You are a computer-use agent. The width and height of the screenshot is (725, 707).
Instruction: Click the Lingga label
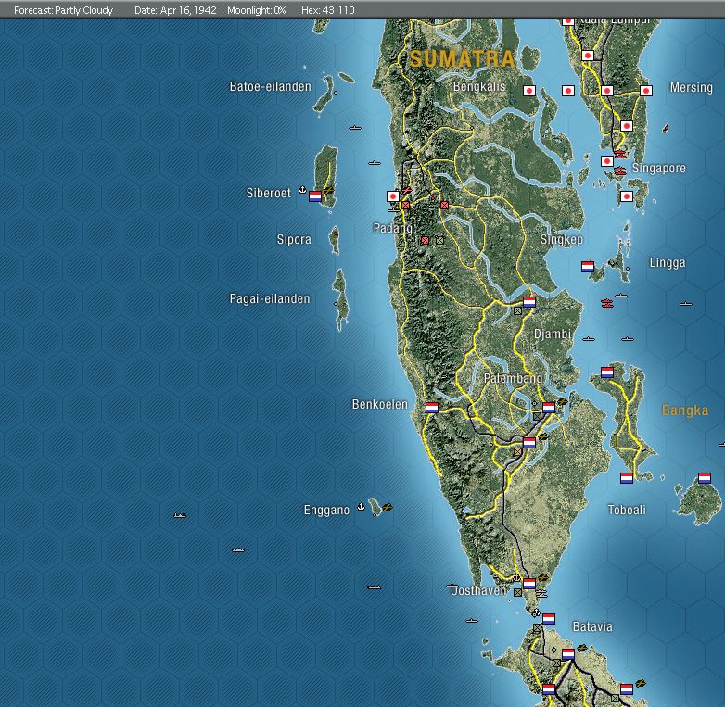[668, 263]
